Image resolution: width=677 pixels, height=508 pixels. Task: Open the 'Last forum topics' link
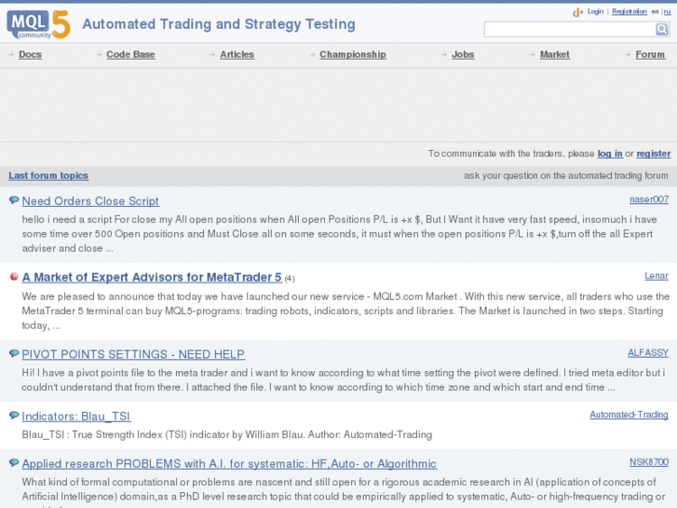point(48,175)
